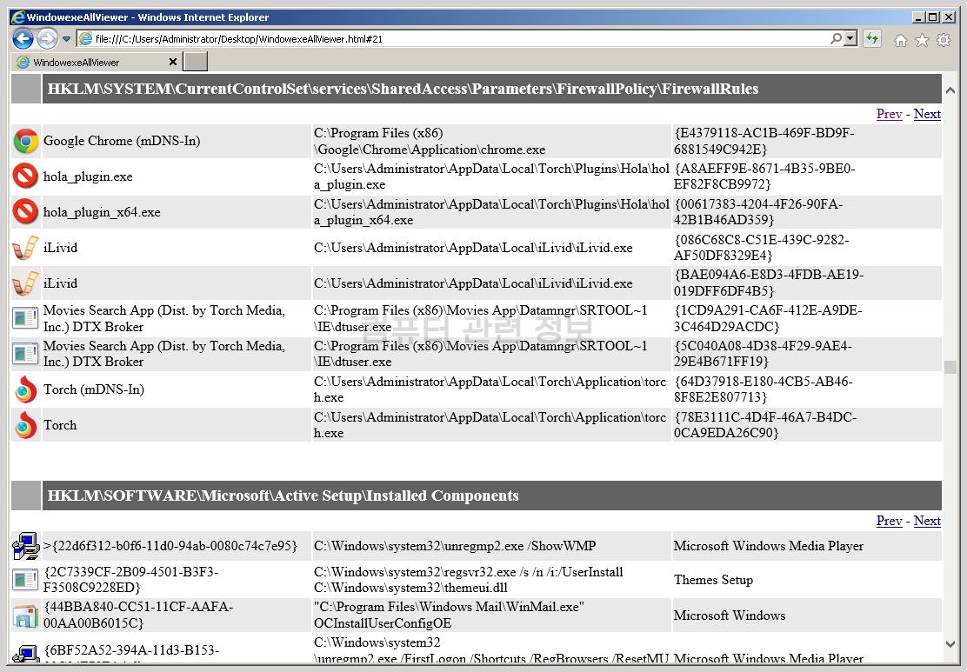The height and width of the screenshot is (672, 967).
Task: Click the Themes Setup description text
Action: (x=714, y=580)
